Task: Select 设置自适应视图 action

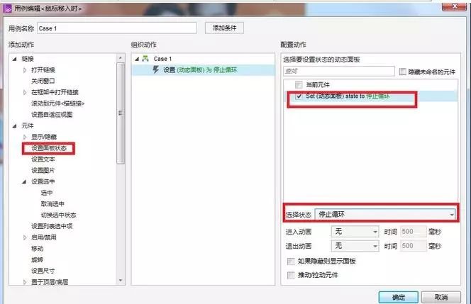Action: 52,115
